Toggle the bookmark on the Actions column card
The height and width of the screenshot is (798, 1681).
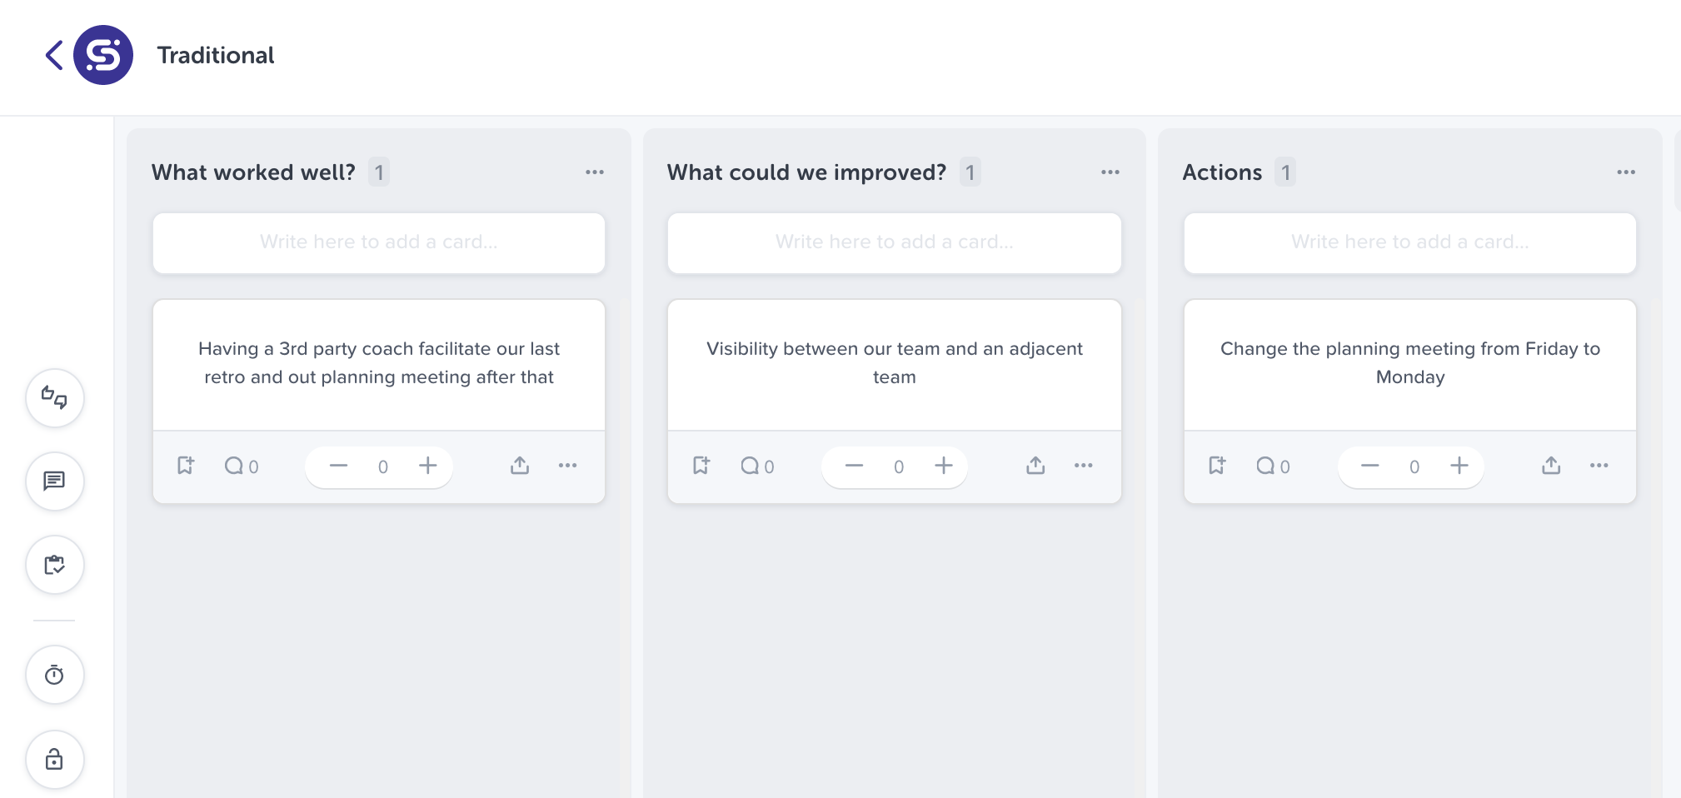[x=1217, y=466]
